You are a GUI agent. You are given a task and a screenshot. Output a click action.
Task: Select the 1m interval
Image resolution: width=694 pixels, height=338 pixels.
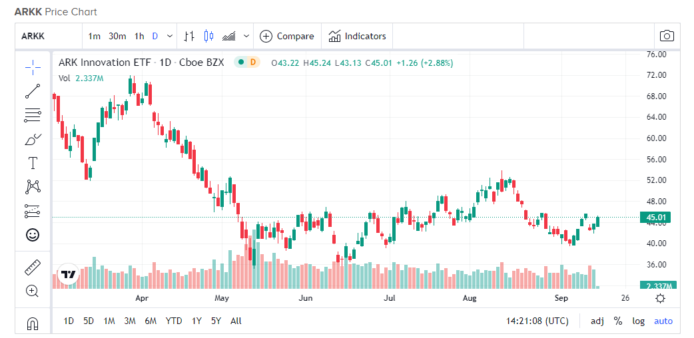95,37
